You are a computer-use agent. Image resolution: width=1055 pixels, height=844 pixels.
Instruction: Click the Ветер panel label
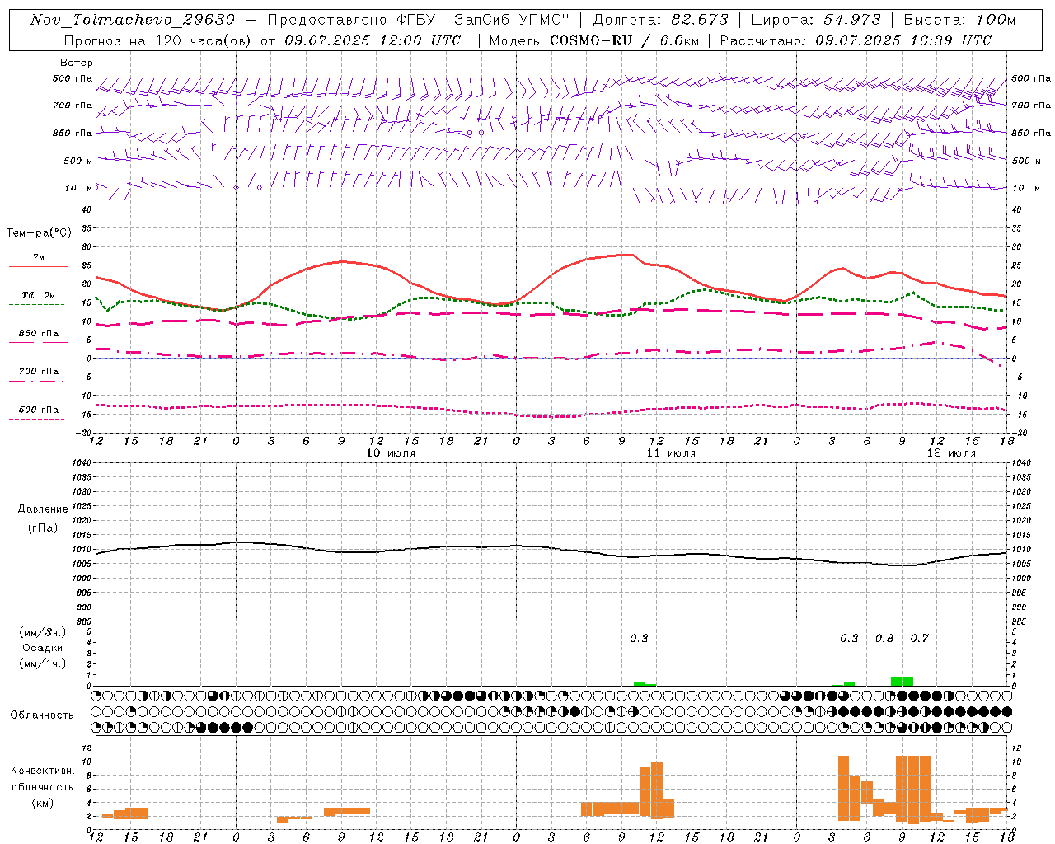coord(77,63)
